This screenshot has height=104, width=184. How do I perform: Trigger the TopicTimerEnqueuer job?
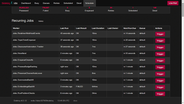(160, 41)
